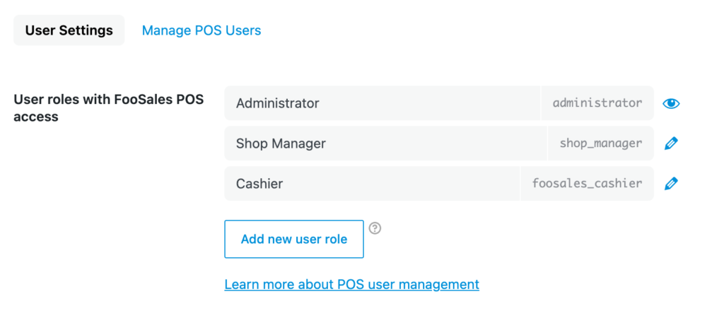The image size is (724, 323).
Task: Open the help question mark icon
Action: tap(375, 228)
